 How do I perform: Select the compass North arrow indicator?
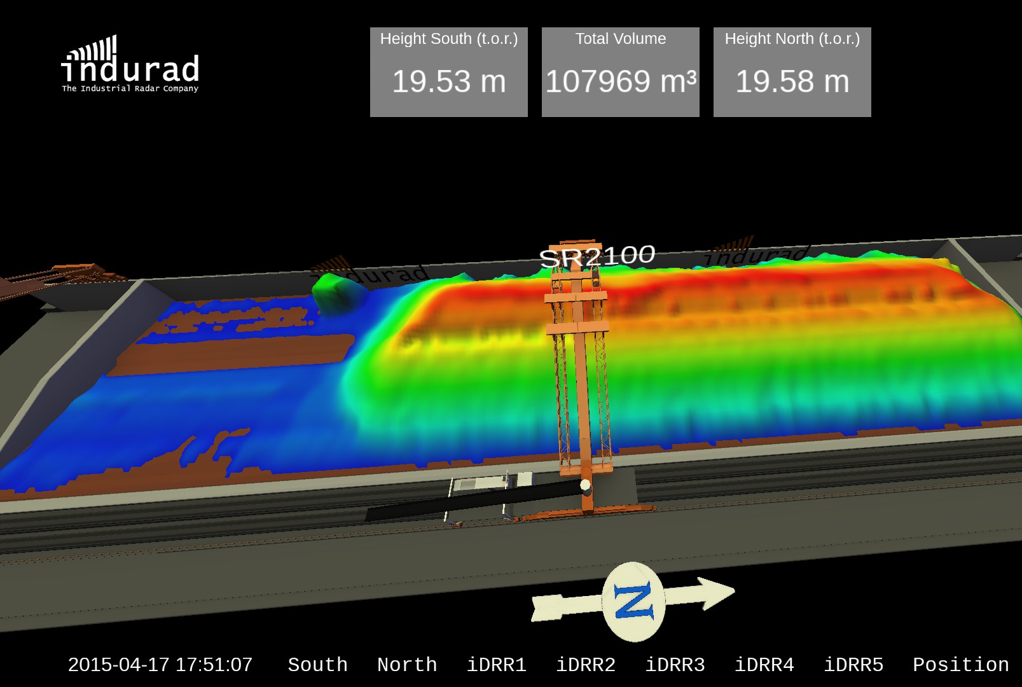point(634,599)
